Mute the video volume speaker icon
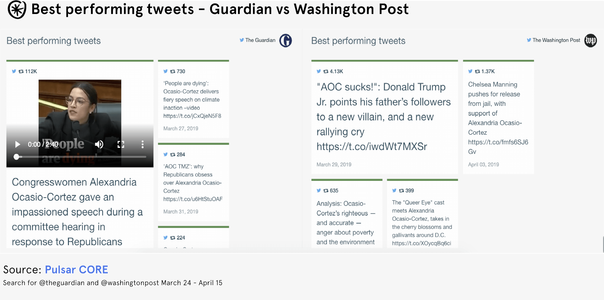Viewport: 604px width, 300px height. pos(99,145)
